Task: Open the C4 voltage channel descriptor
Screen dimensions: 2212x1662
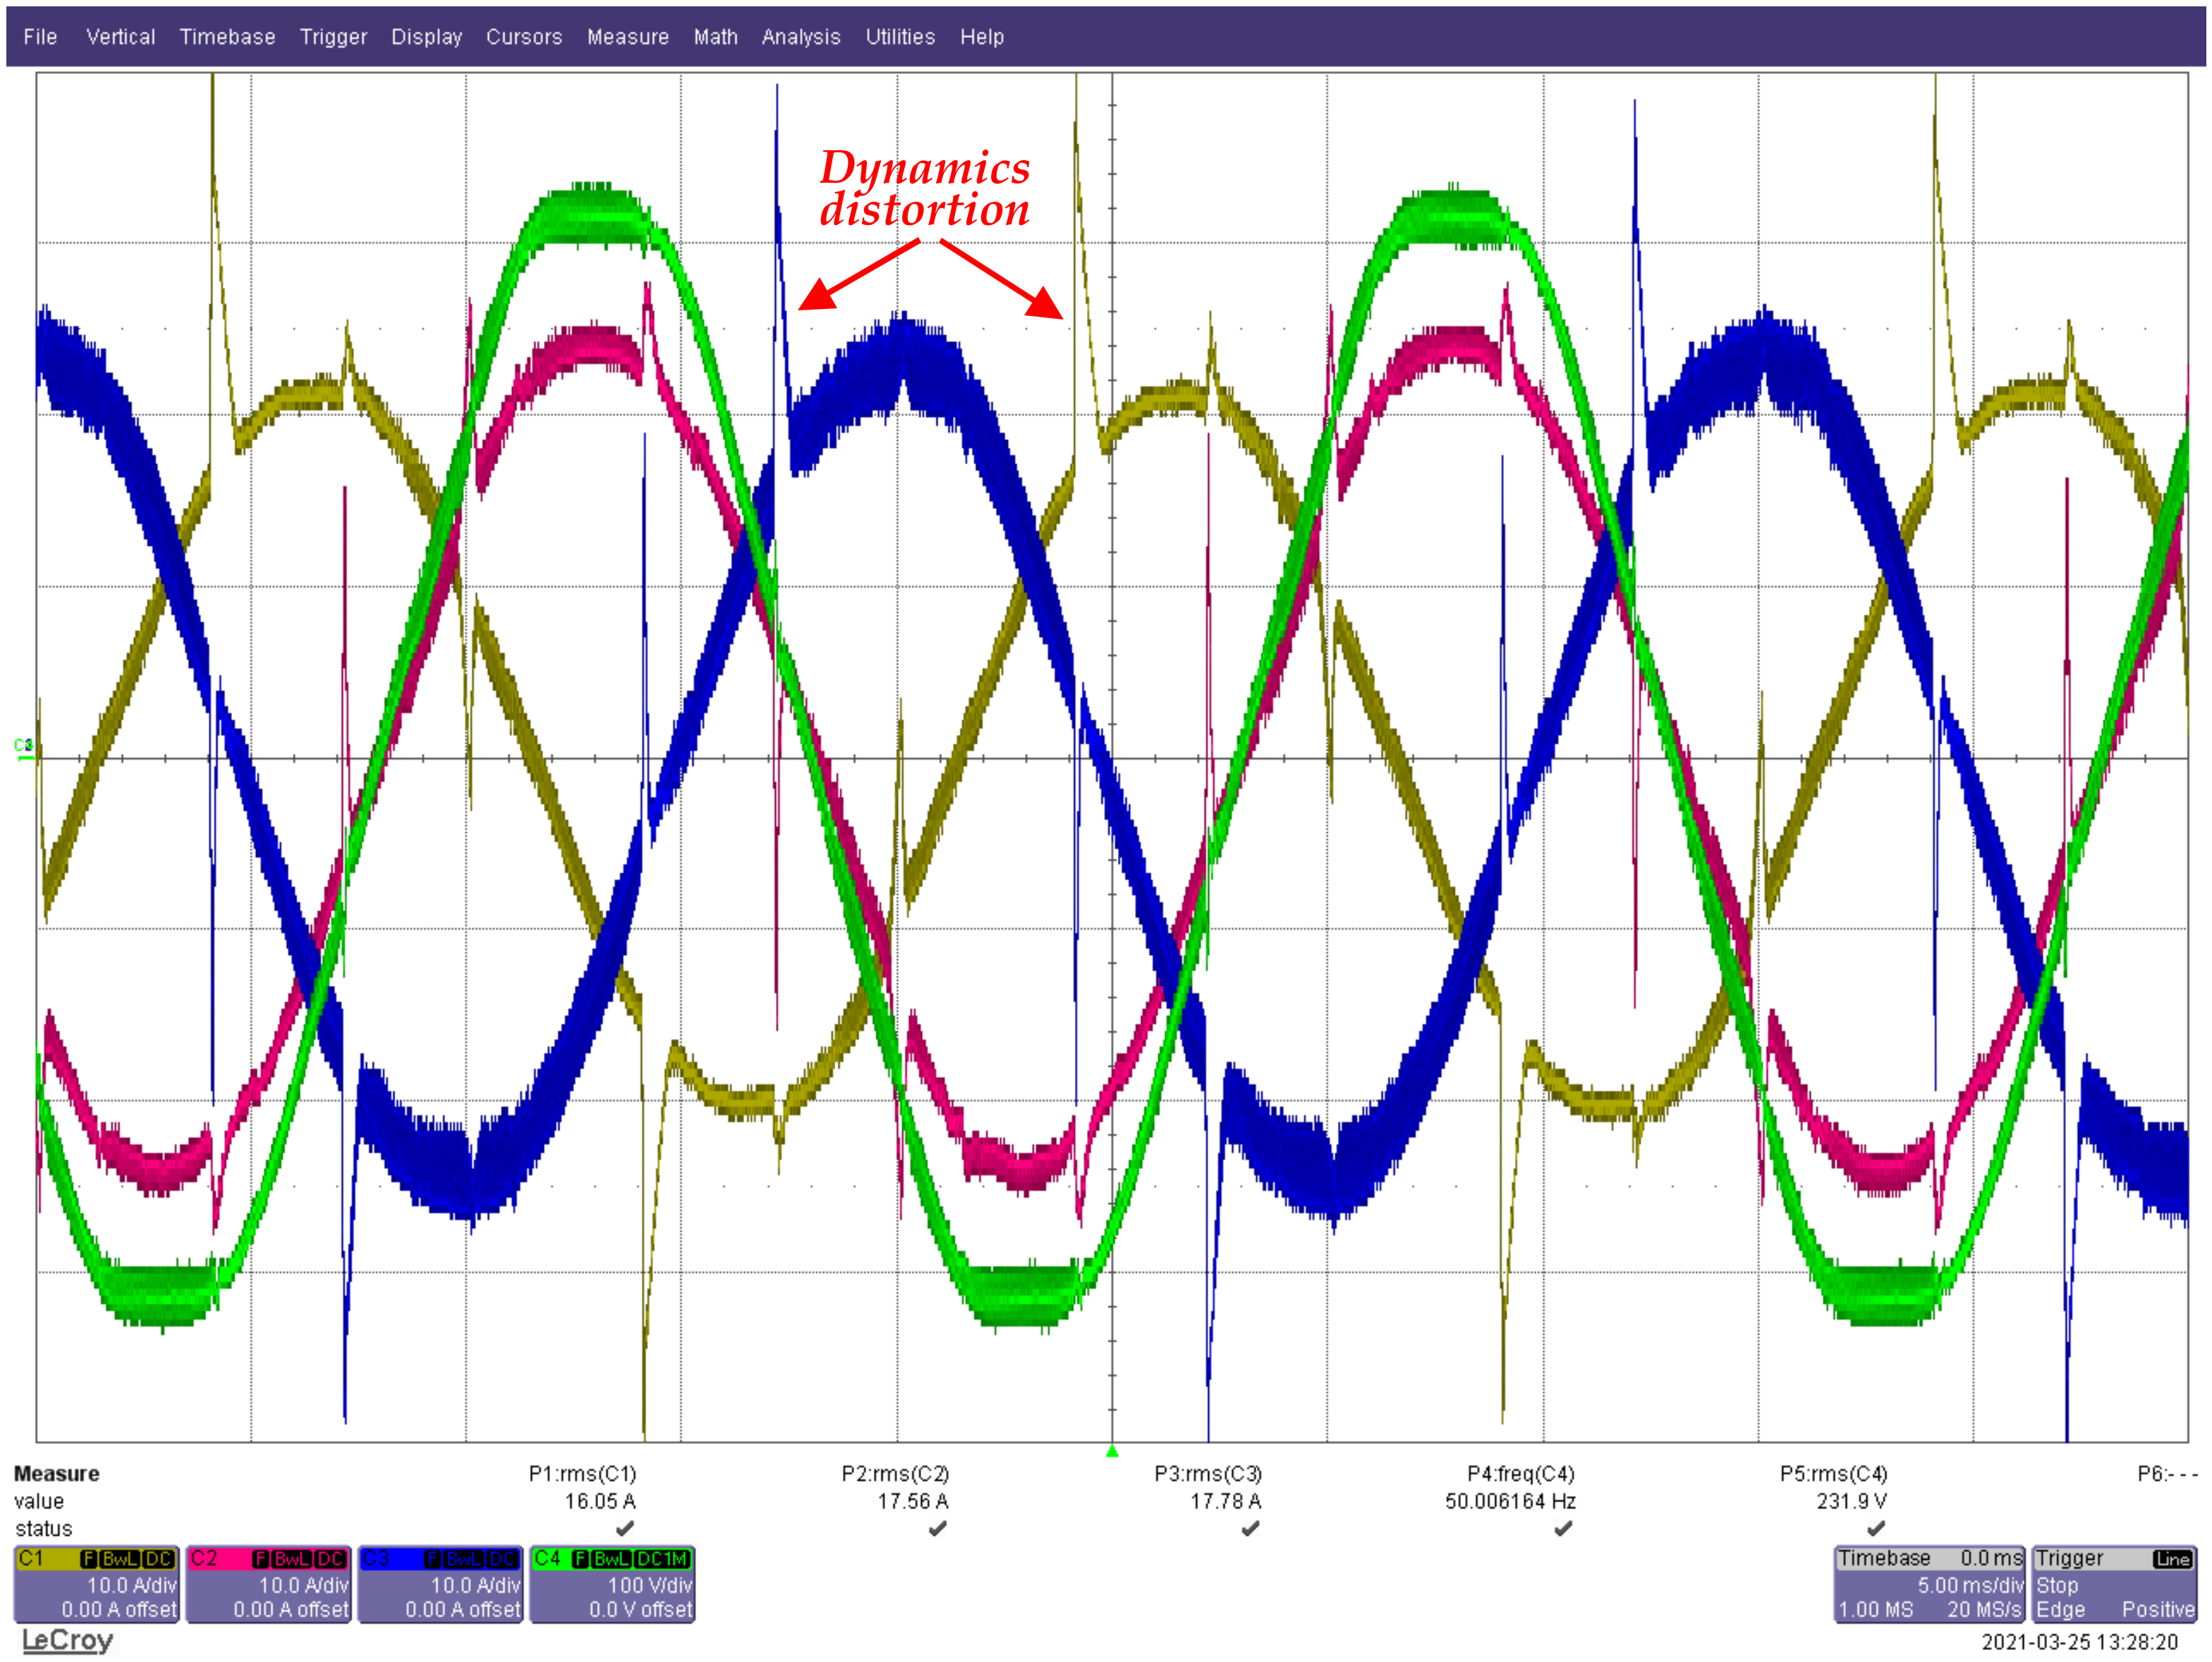Action: (612, 1584)
